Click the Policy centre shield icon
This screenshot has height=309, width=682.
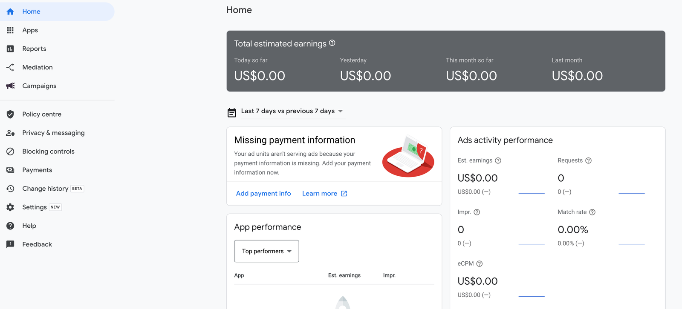(x=10, y=114)
